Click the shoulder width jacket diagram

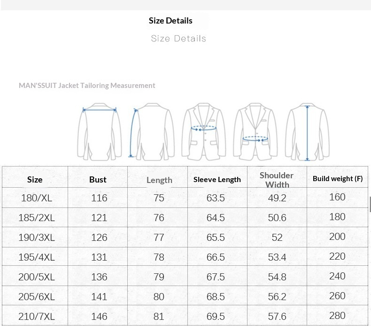click(100, 131)
